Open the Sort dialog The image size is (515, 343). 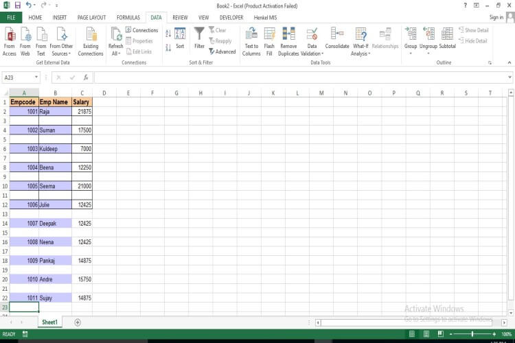pos(180,38)
